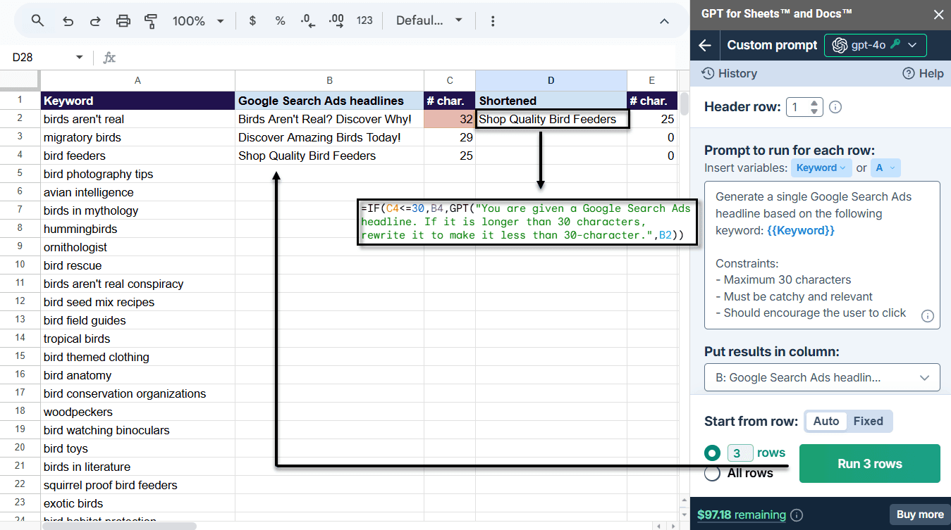Click the search menus magnifier icon

pos(38,21)
